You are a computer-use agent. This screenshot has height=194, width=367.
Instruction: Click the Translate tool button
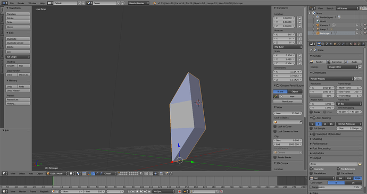[18, 14]
